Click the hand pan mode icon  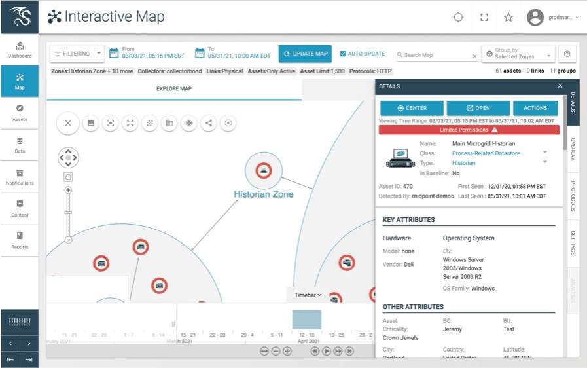tap(68, 177)
